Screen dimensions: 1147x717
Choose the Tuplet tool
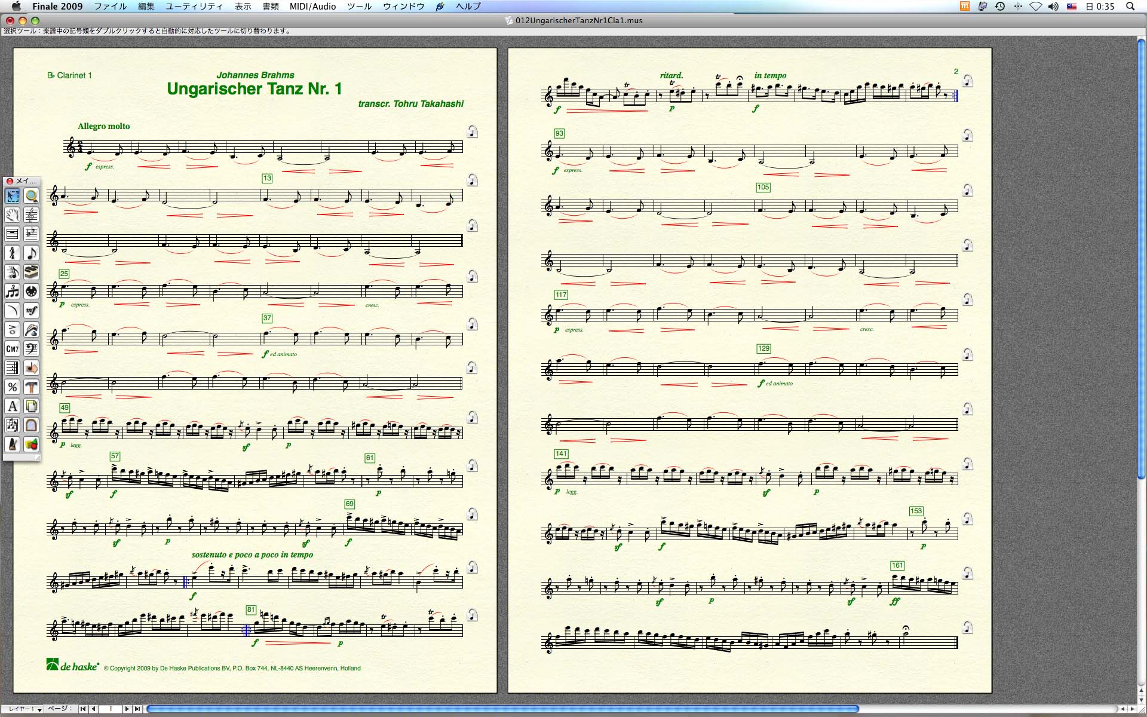[x=13, y=292]
